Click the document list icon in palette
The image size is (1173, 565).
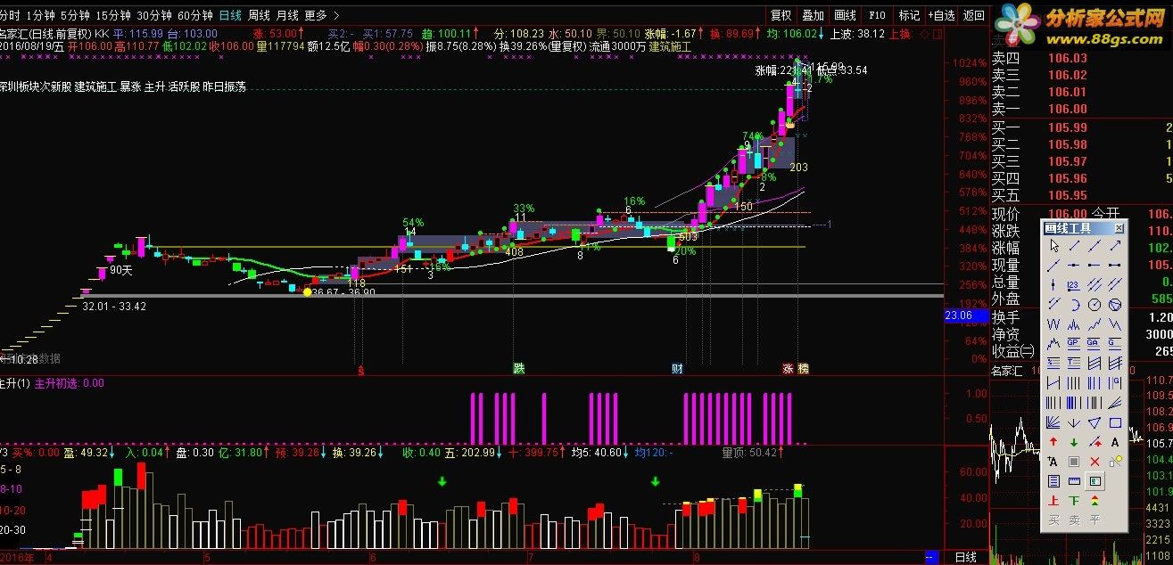[x=1054, y=481]
